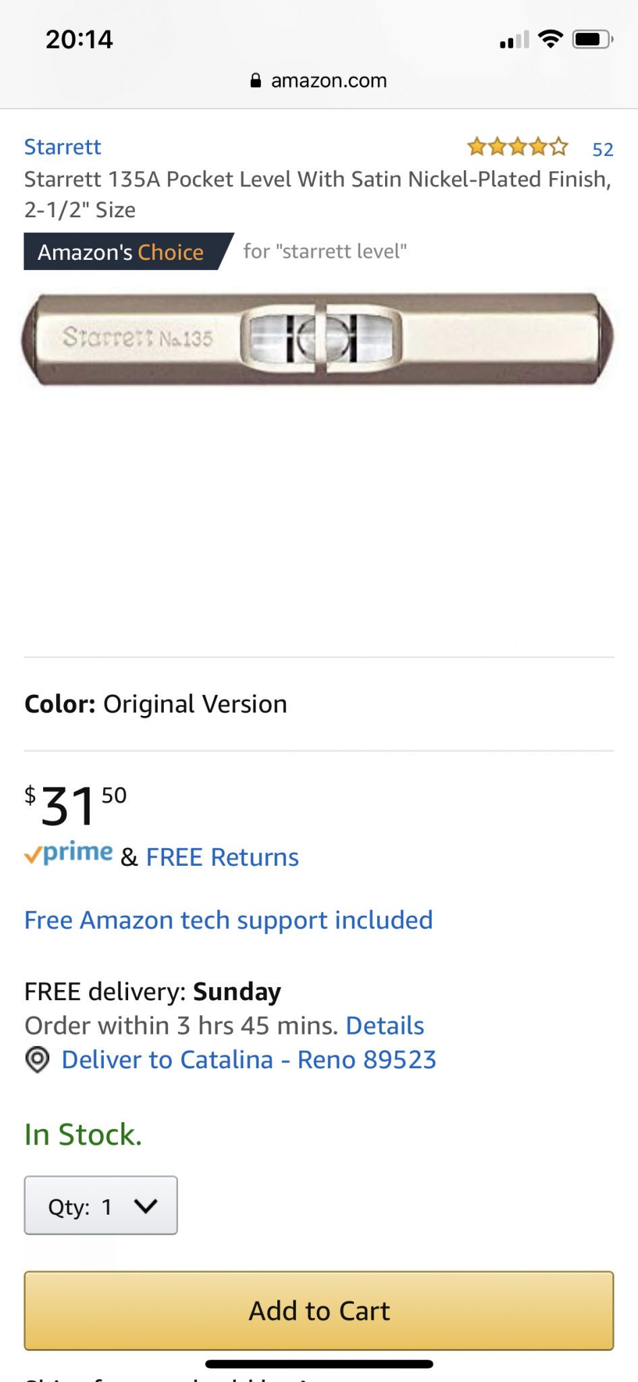Tap the padlock icon beside amazon.com
638x1382 pixels.
point(256,81)
